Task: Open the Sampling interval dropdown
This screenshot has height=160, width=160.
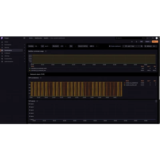Action: click(37, 46)
